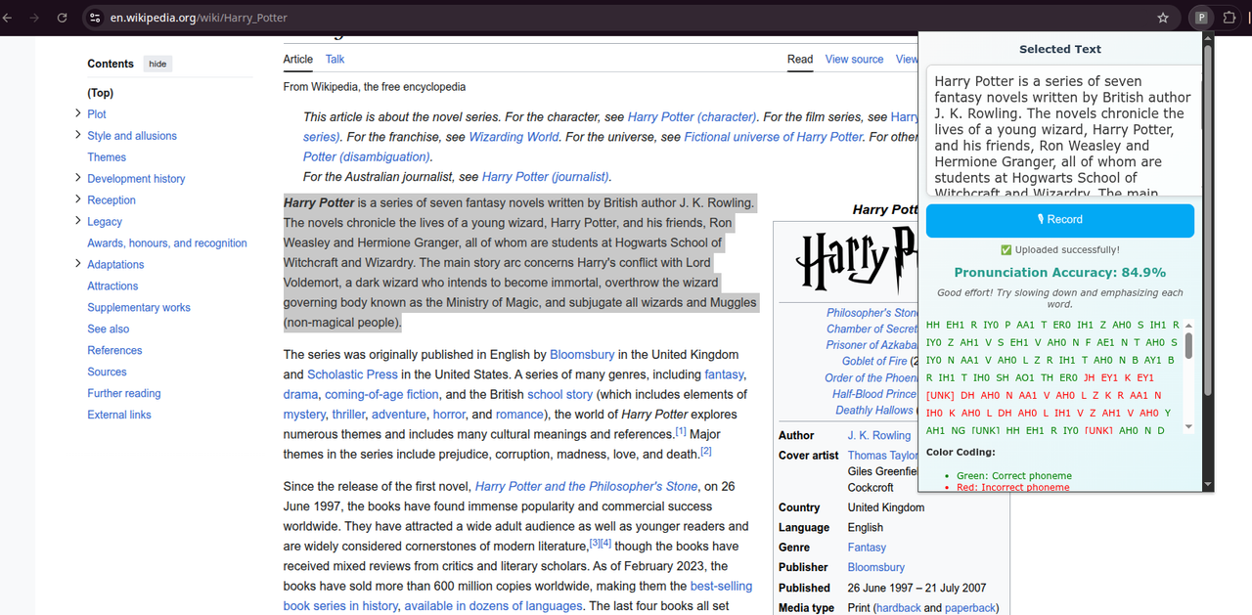Open Awards, honours, and recognition section
Viewport: 1252px width, 615px height.
click(x=167, y=243)
